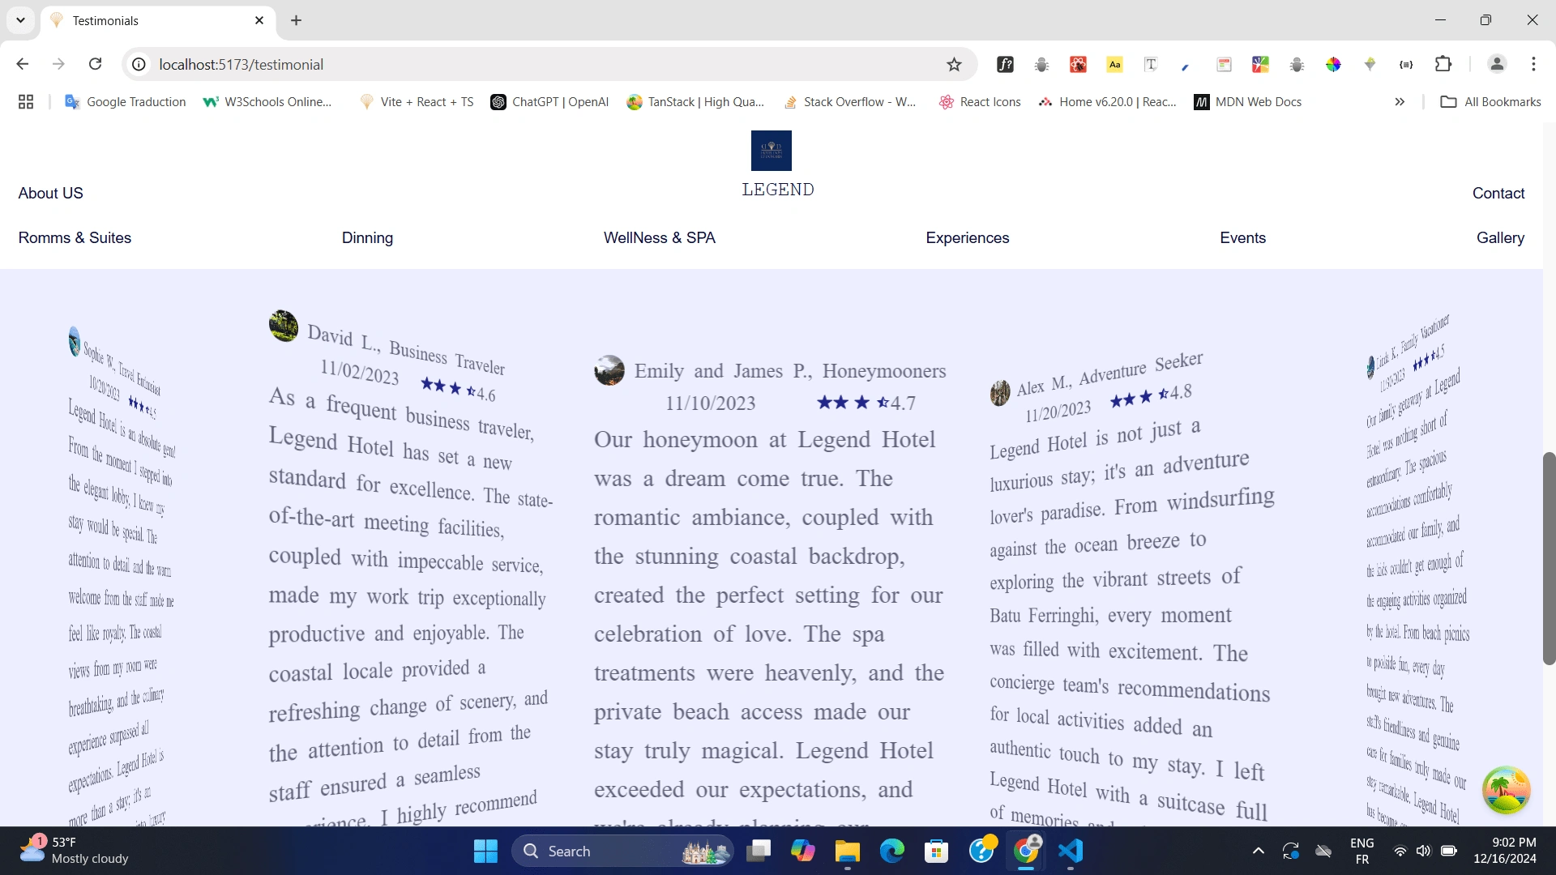The image size is (1556, 875).
Task: Bookmark this page with the star icon
Action: [x=954, y=65]
